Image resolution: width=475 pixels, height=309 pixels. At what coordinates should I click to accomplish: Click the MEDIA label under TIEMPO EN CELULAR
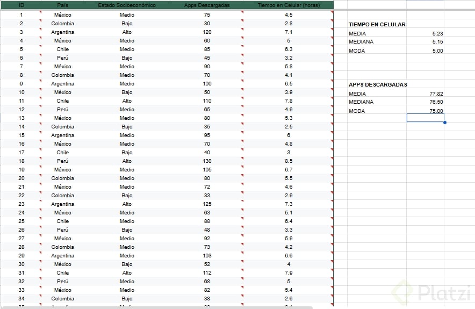click(x=357, y=33)
